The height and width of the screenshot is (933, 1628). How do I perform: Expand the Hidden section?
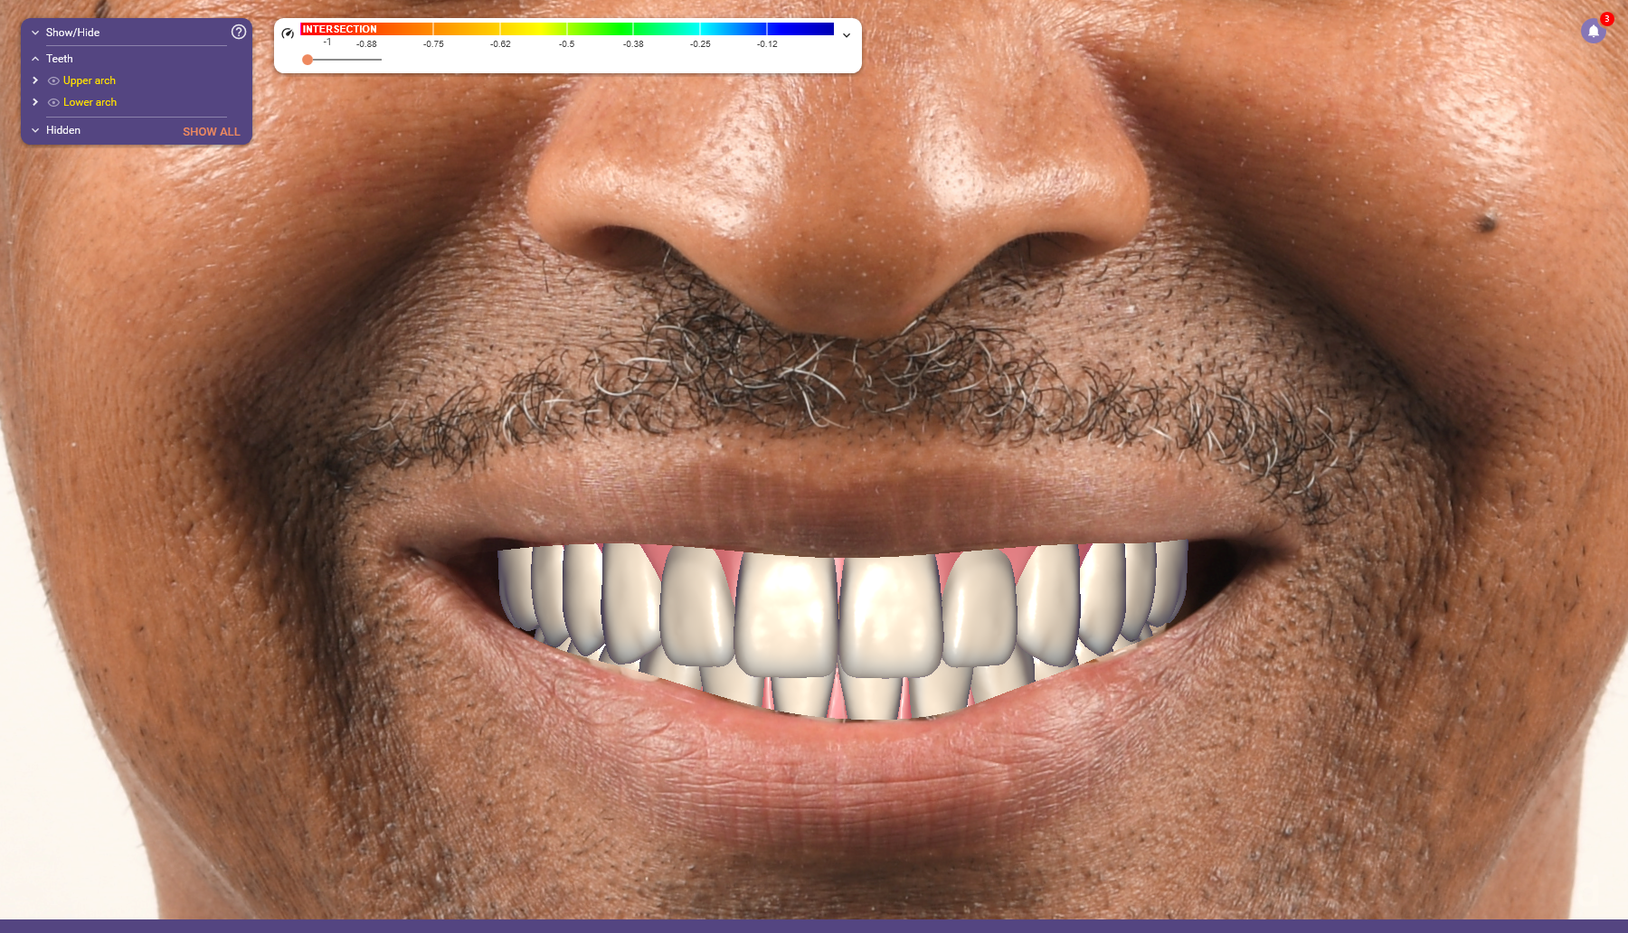click(35, 130)
